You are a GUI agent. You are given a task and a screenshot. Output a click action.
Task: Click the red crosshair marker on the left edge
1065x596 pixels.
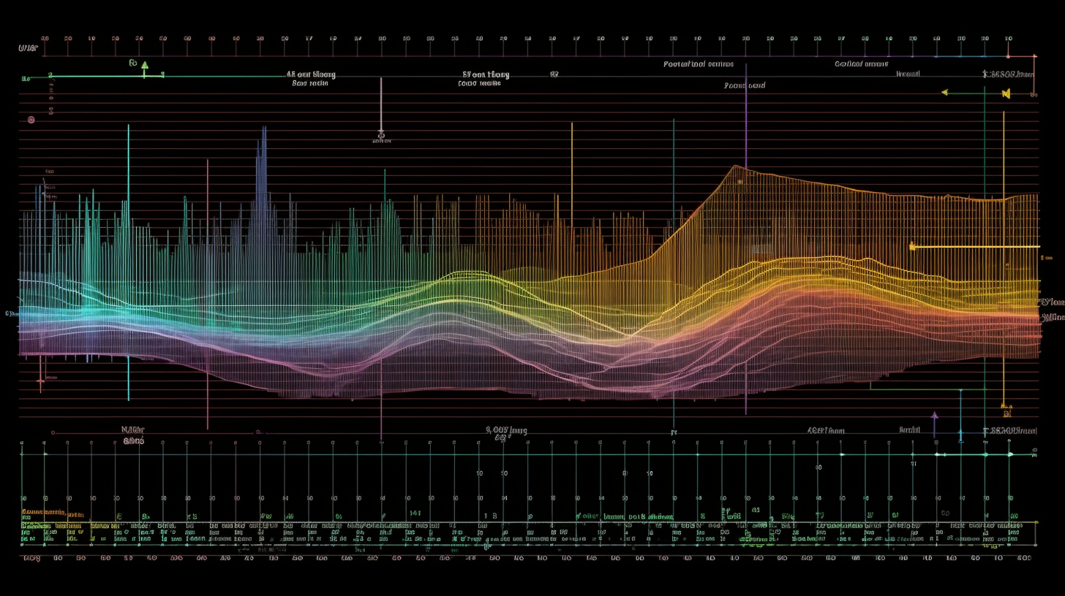42,380
